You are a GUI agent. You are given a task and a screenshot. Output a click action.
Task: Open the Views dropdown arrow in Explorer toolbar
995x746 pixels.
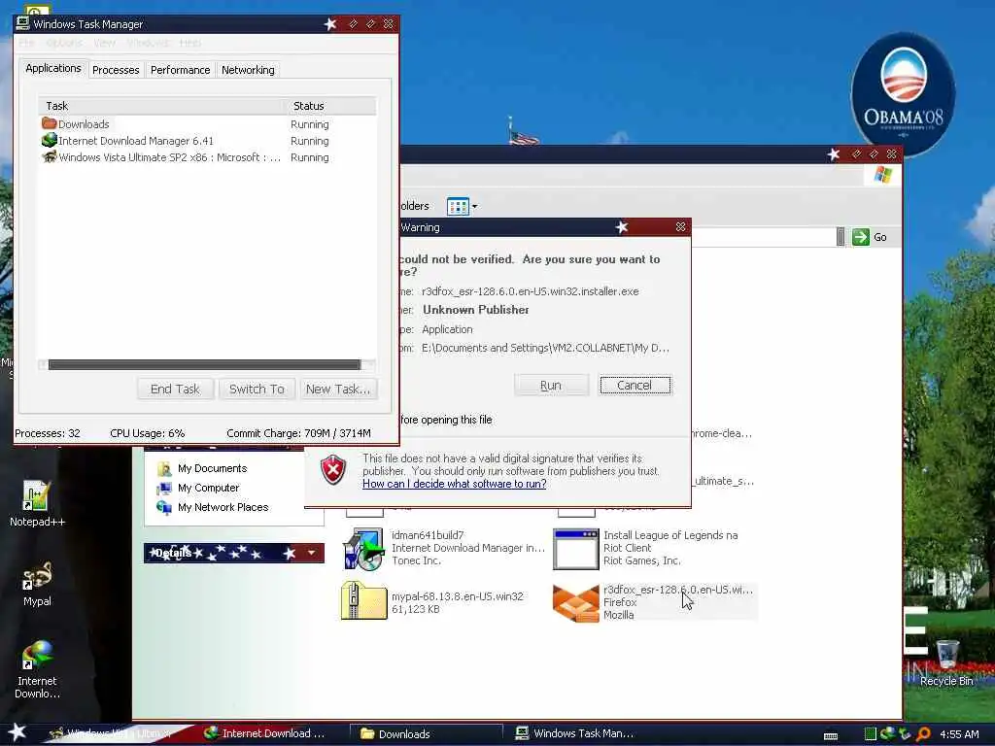point(474,206)
